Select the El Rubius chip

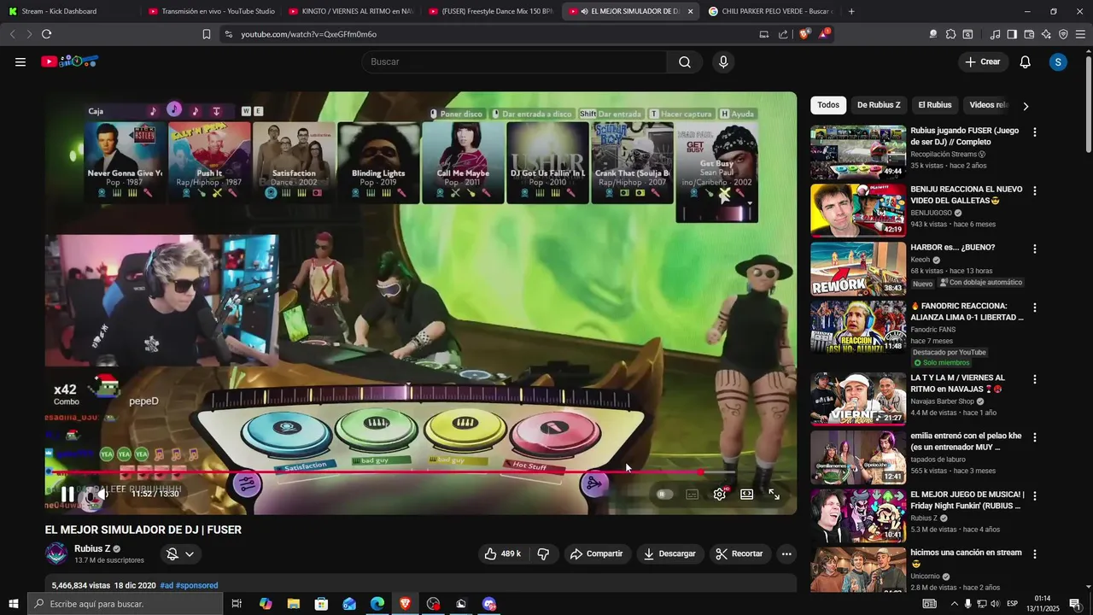pos(935,105)
